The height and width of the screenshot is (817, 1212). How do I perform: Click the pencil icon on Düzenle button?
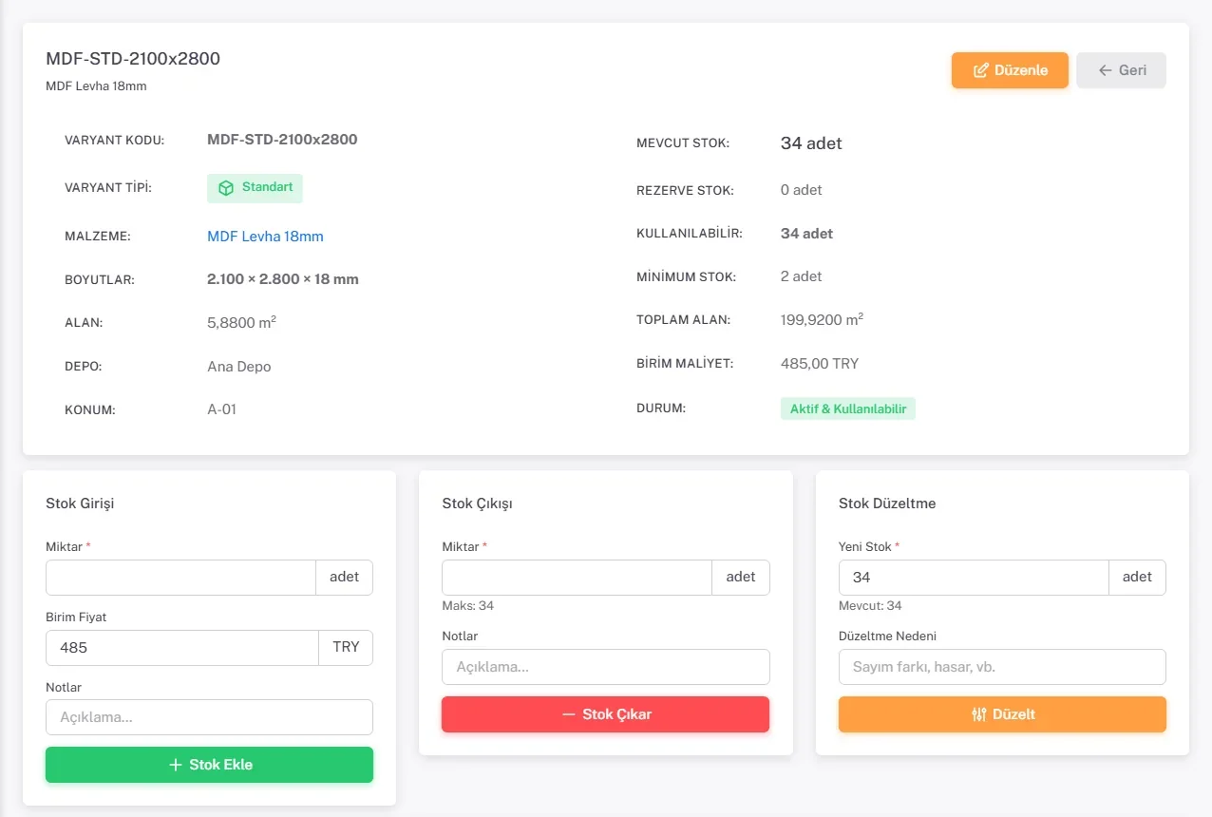[981, 70]
